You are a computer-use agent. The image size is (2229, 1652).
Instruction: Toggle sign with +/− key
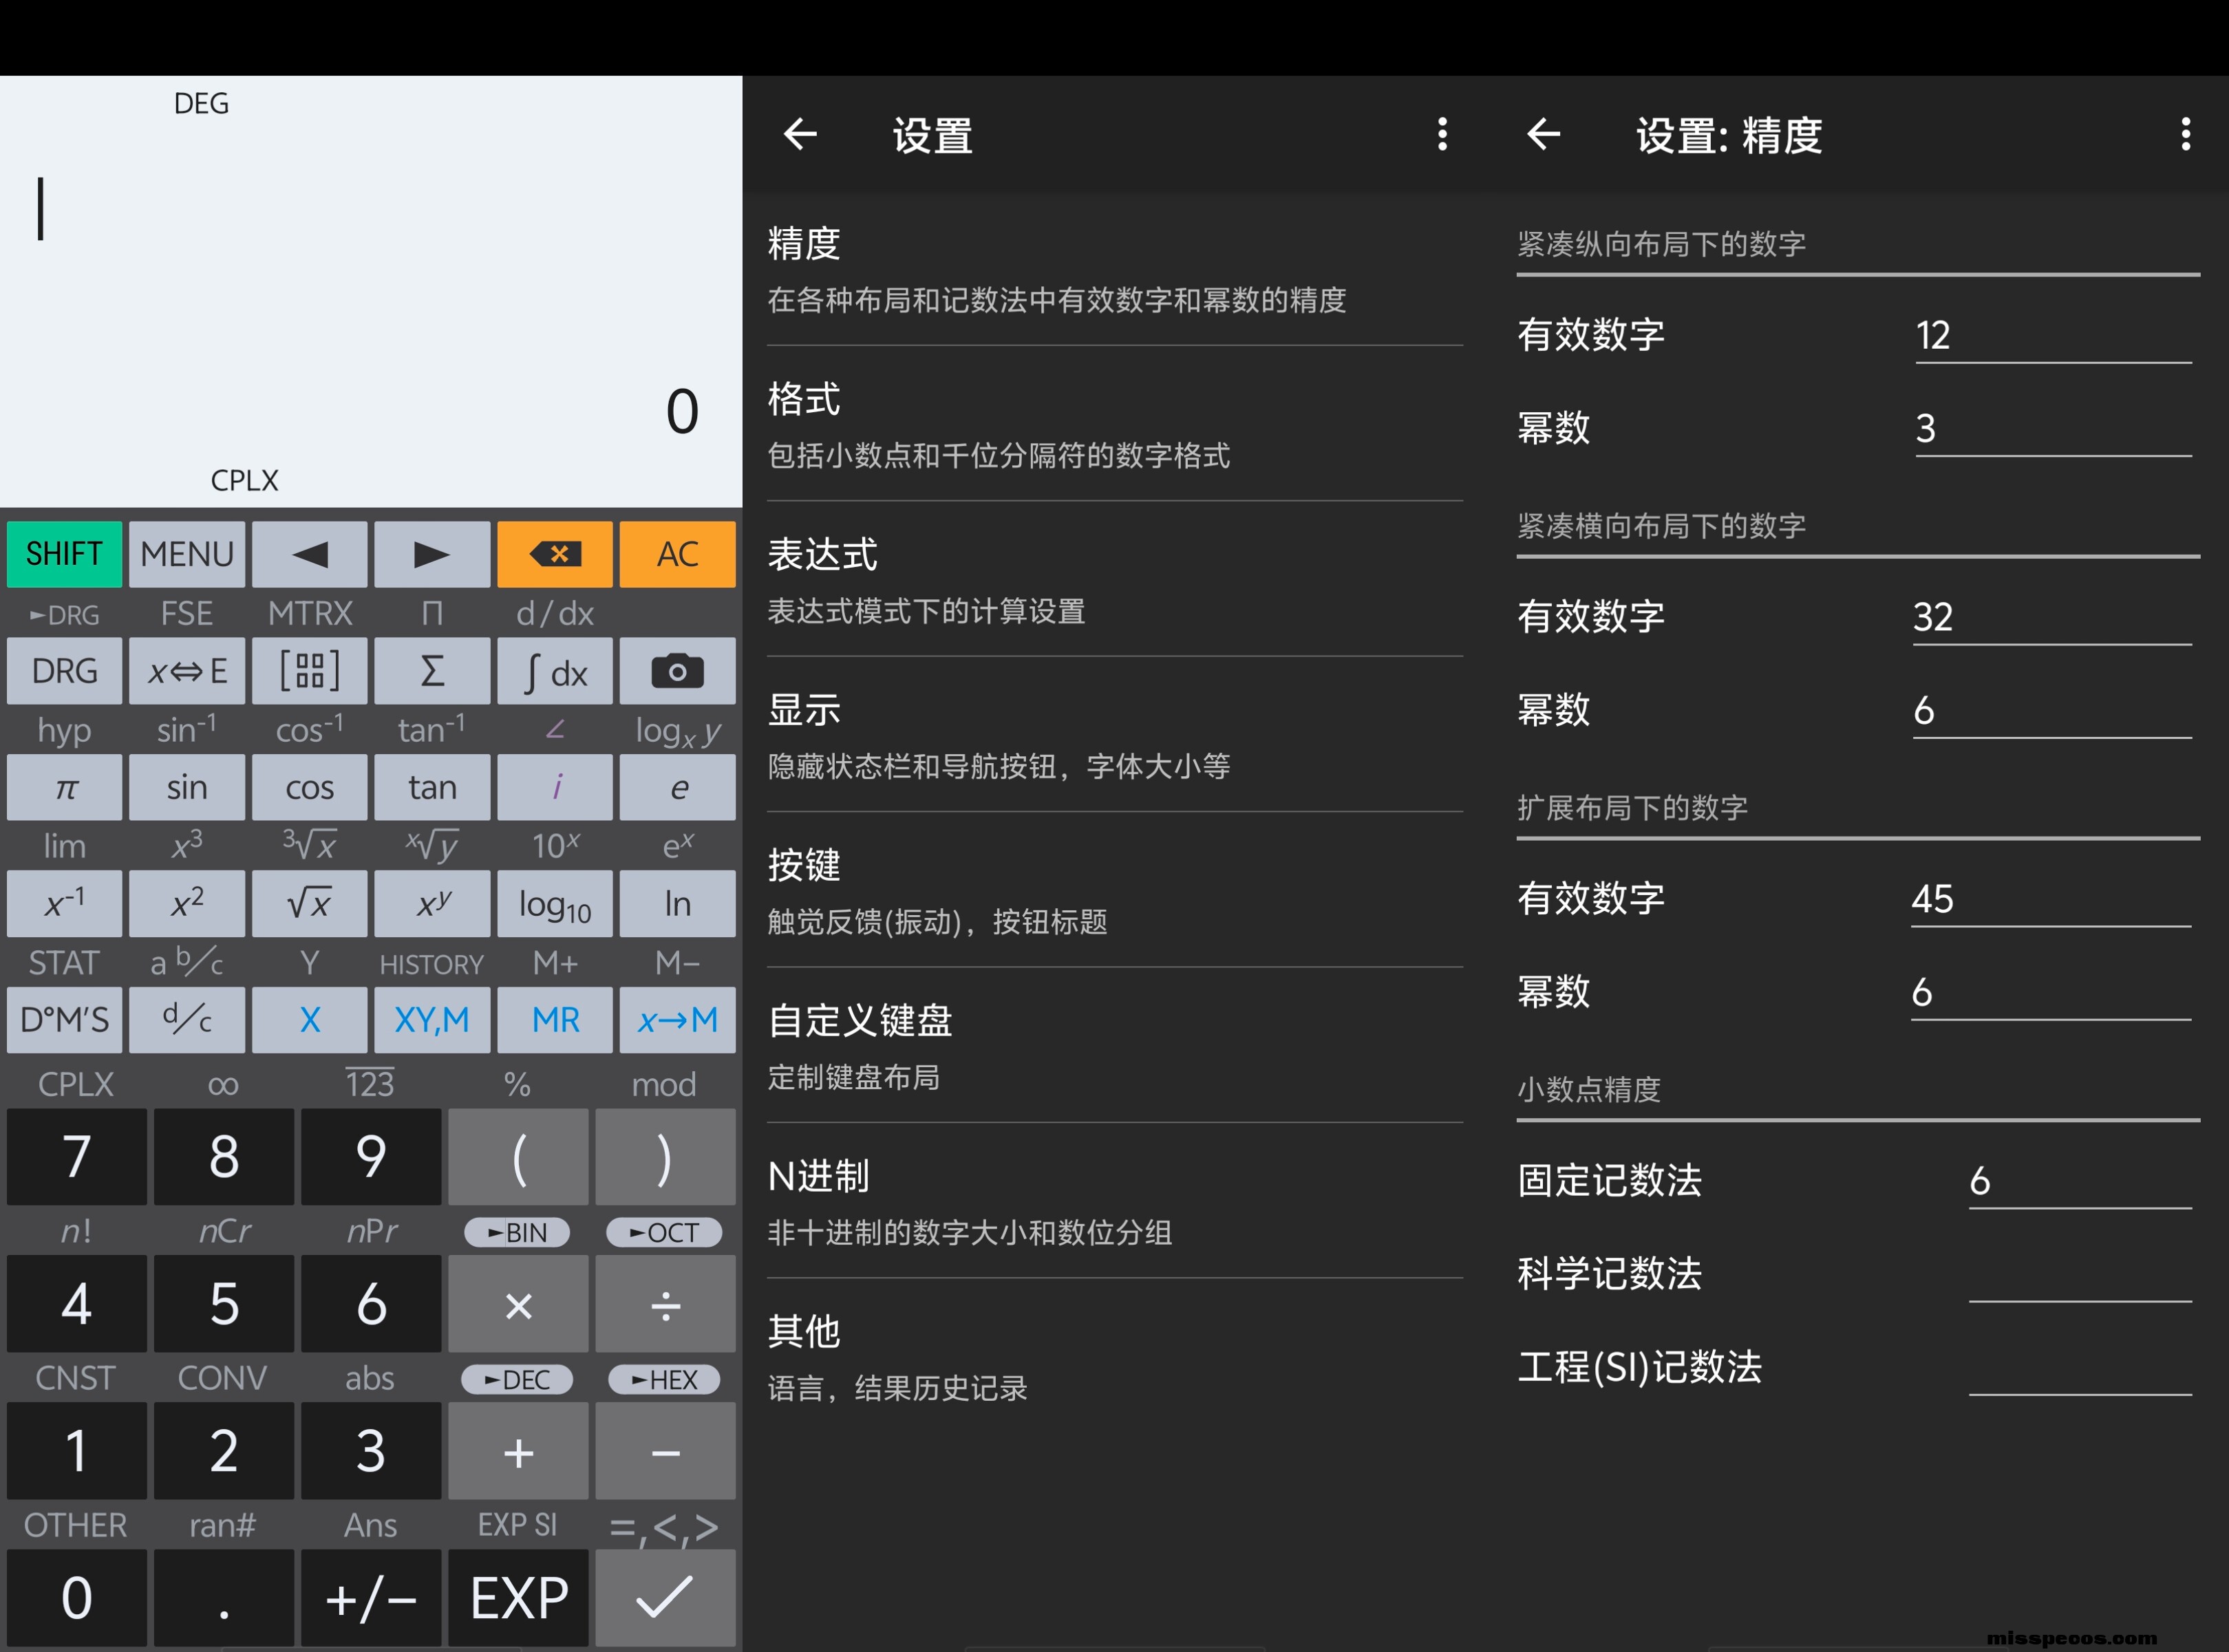[370, 1598]
